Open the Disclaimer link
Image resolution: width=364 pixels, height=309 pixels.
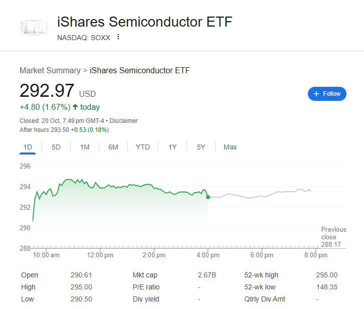point(123,121)
